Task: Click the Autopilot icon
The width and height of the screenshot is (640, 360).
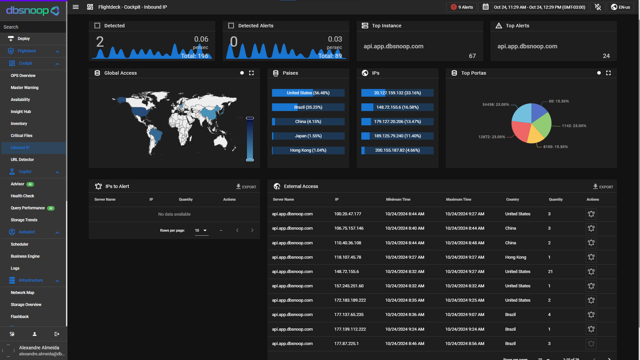Action: pos(12,232)
